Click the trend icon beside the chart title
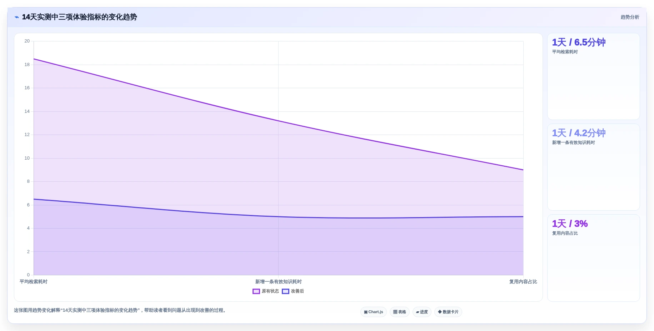 tap(16, 17)
